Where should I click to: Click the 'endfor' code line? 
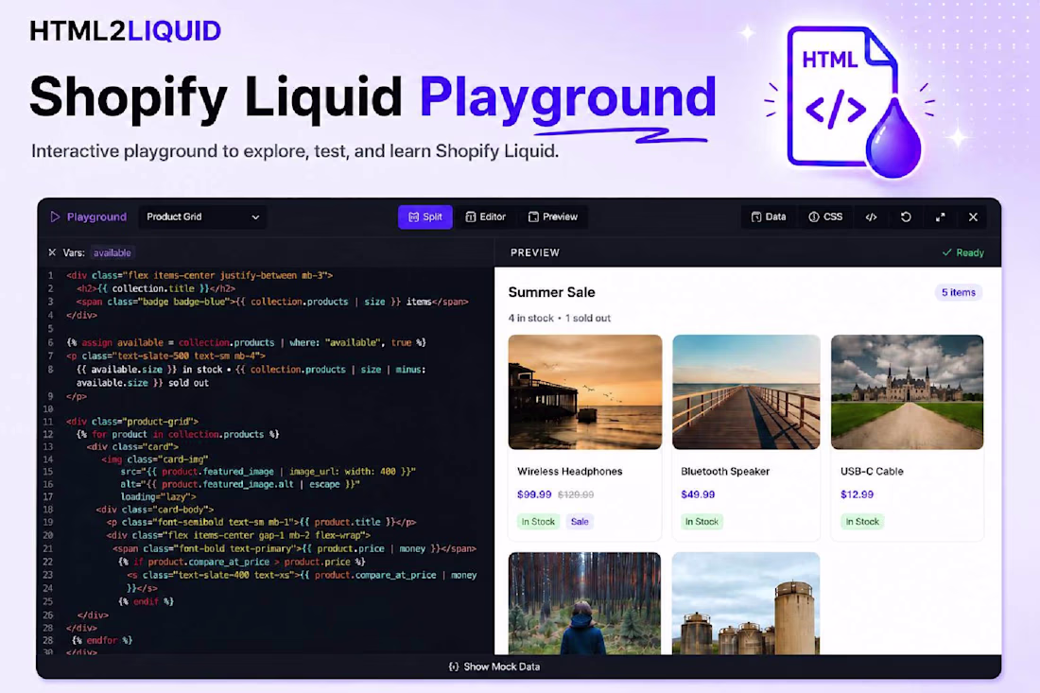coord(102,641)
